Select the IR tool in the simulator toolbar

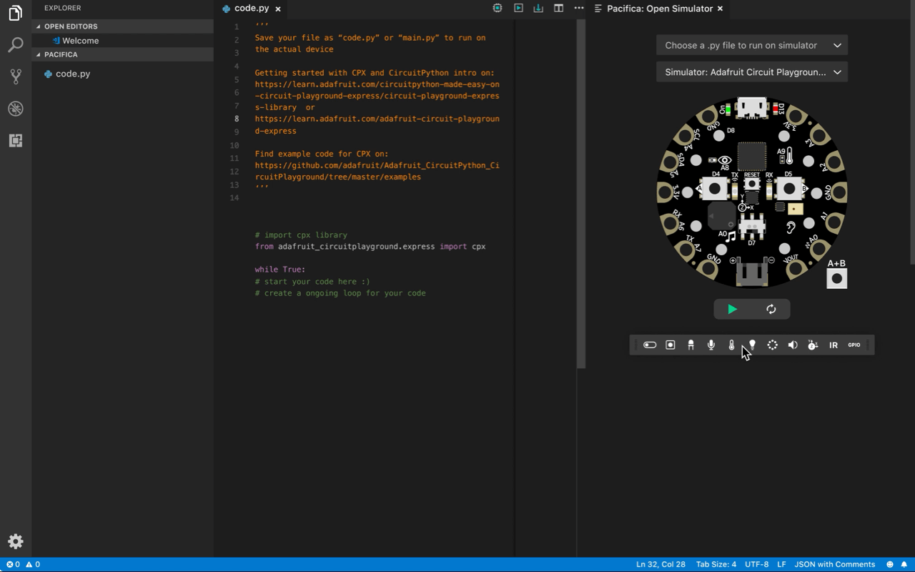(834, 345)
